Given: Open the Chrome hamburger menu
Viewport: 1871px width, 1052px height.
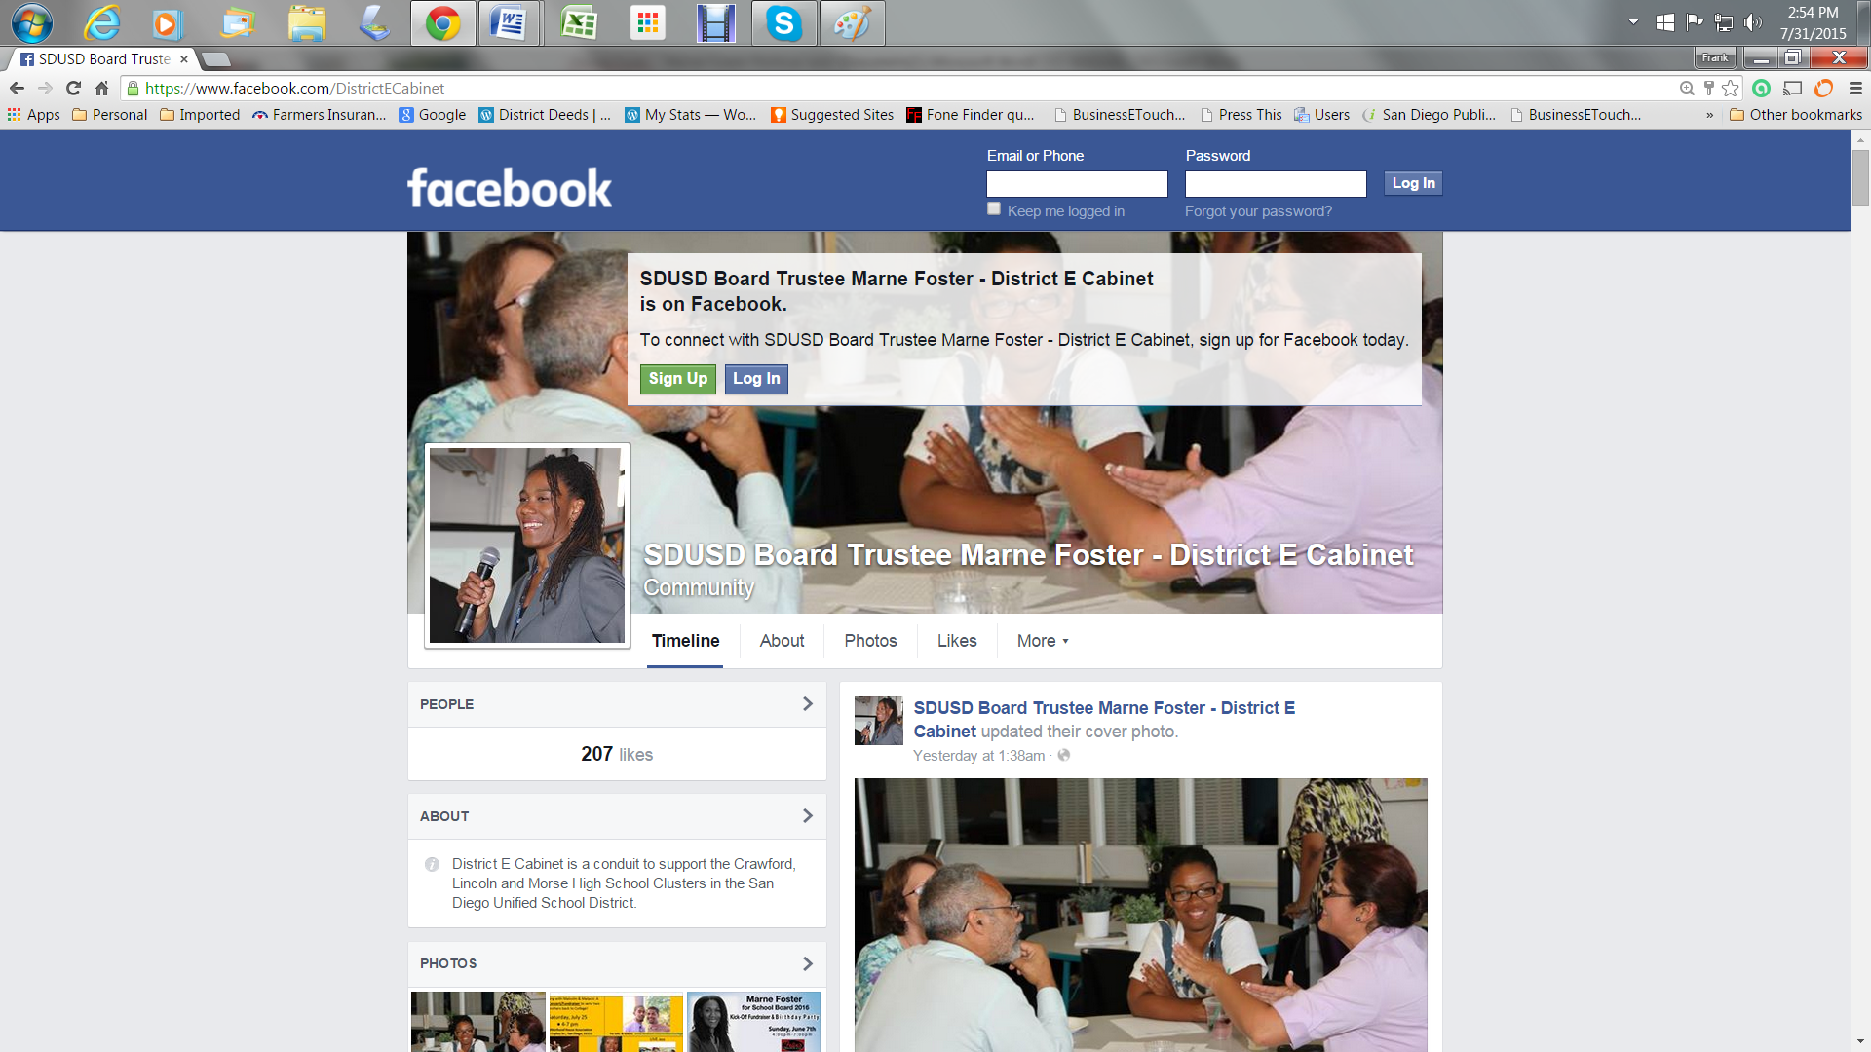Looking at the screenshot, I should [x=1855, y=88].
